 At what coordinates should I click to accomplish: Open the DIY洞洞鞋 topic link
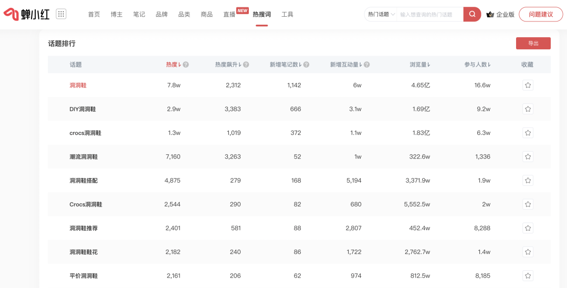[x=82, y=109]
